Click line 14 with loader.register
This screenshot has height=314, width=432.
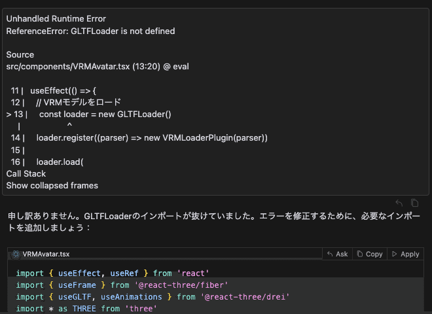coord(139,138)
